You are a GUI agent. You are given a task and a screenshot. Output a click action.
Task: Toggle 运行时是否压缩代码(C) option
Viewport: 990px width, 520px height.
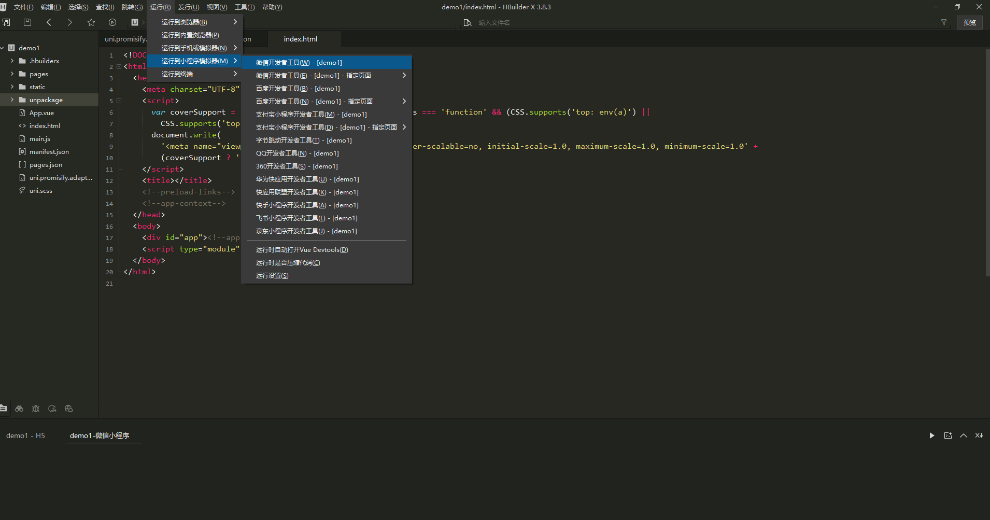327,262
